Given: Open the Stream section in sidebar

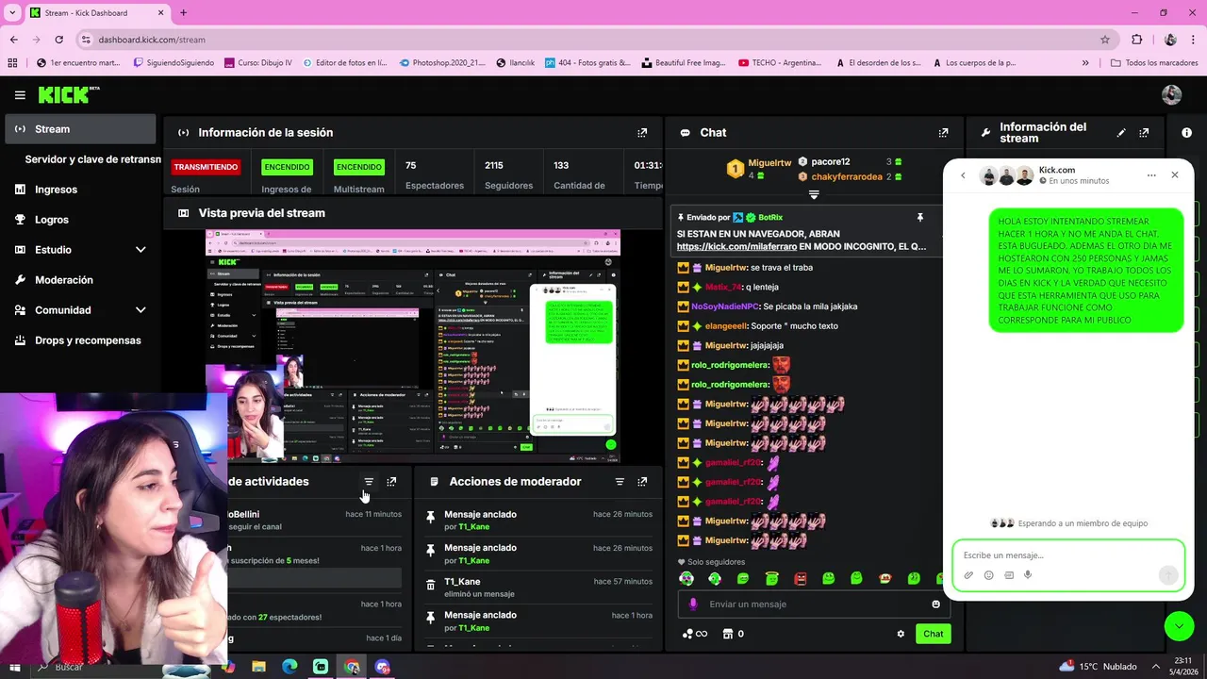Looking at the screenshot, I should point(79,129).
